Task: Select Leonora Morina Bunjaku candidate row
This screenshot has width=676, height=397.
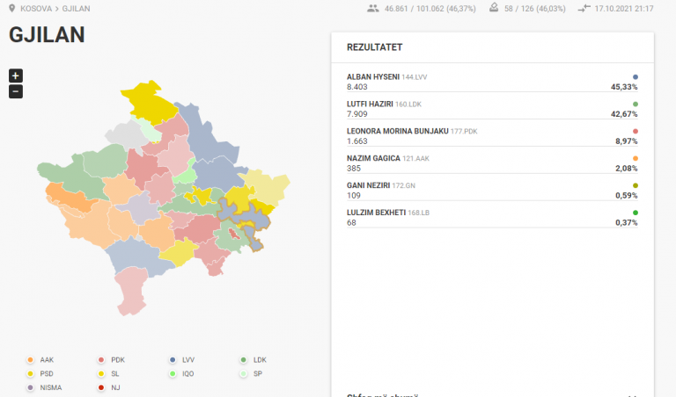Action: tap(492, 136)
